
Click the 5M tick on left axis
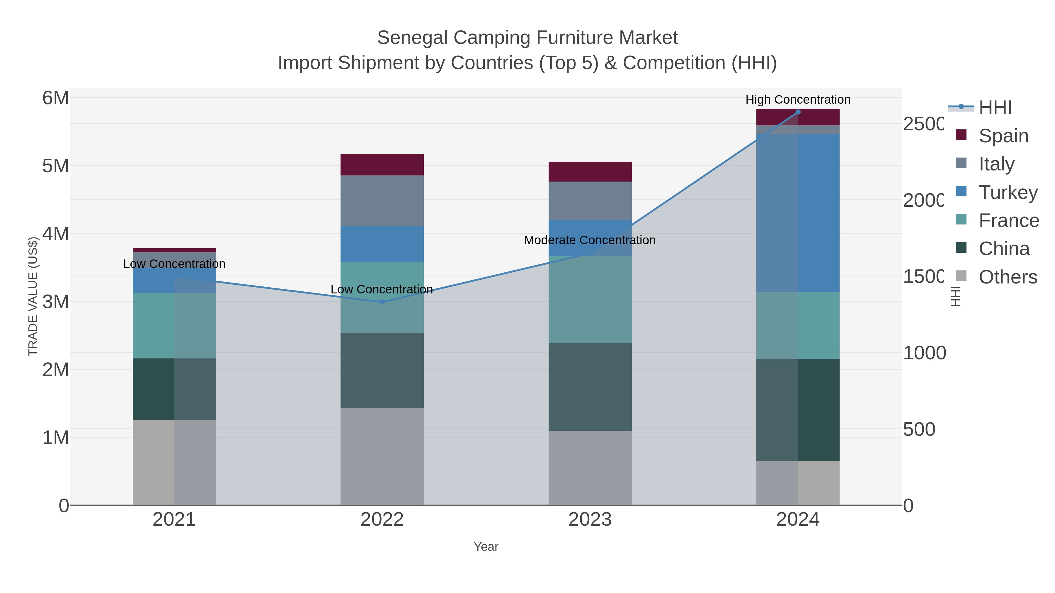click(x=56, y=166)
